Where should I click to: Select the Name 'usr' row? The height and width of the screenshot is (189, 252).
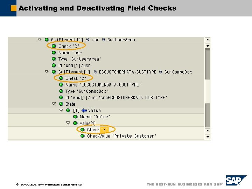71,53
